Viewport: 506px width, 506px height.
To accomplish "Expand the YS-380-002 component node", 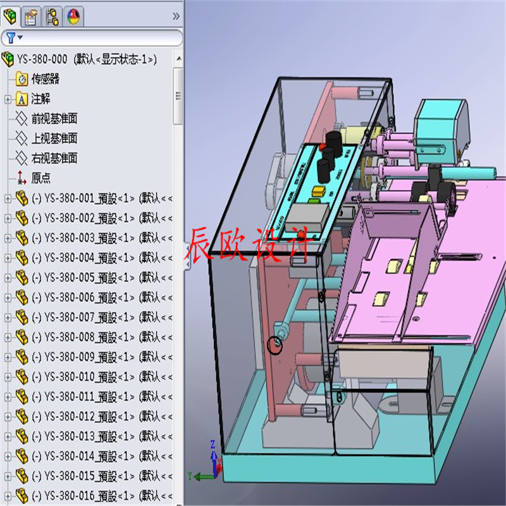I will [x=8, y=218].
